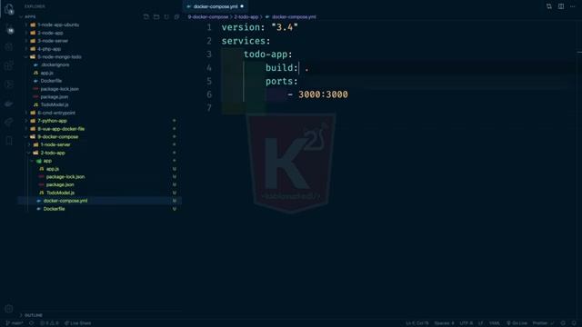
Task: Click the Split Editor icon
Action: 561,6
